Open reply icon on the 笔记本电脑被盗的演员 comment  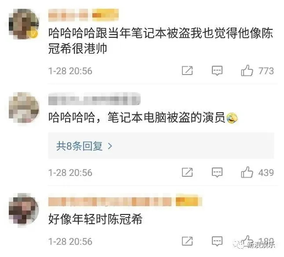tap(217, 172)
